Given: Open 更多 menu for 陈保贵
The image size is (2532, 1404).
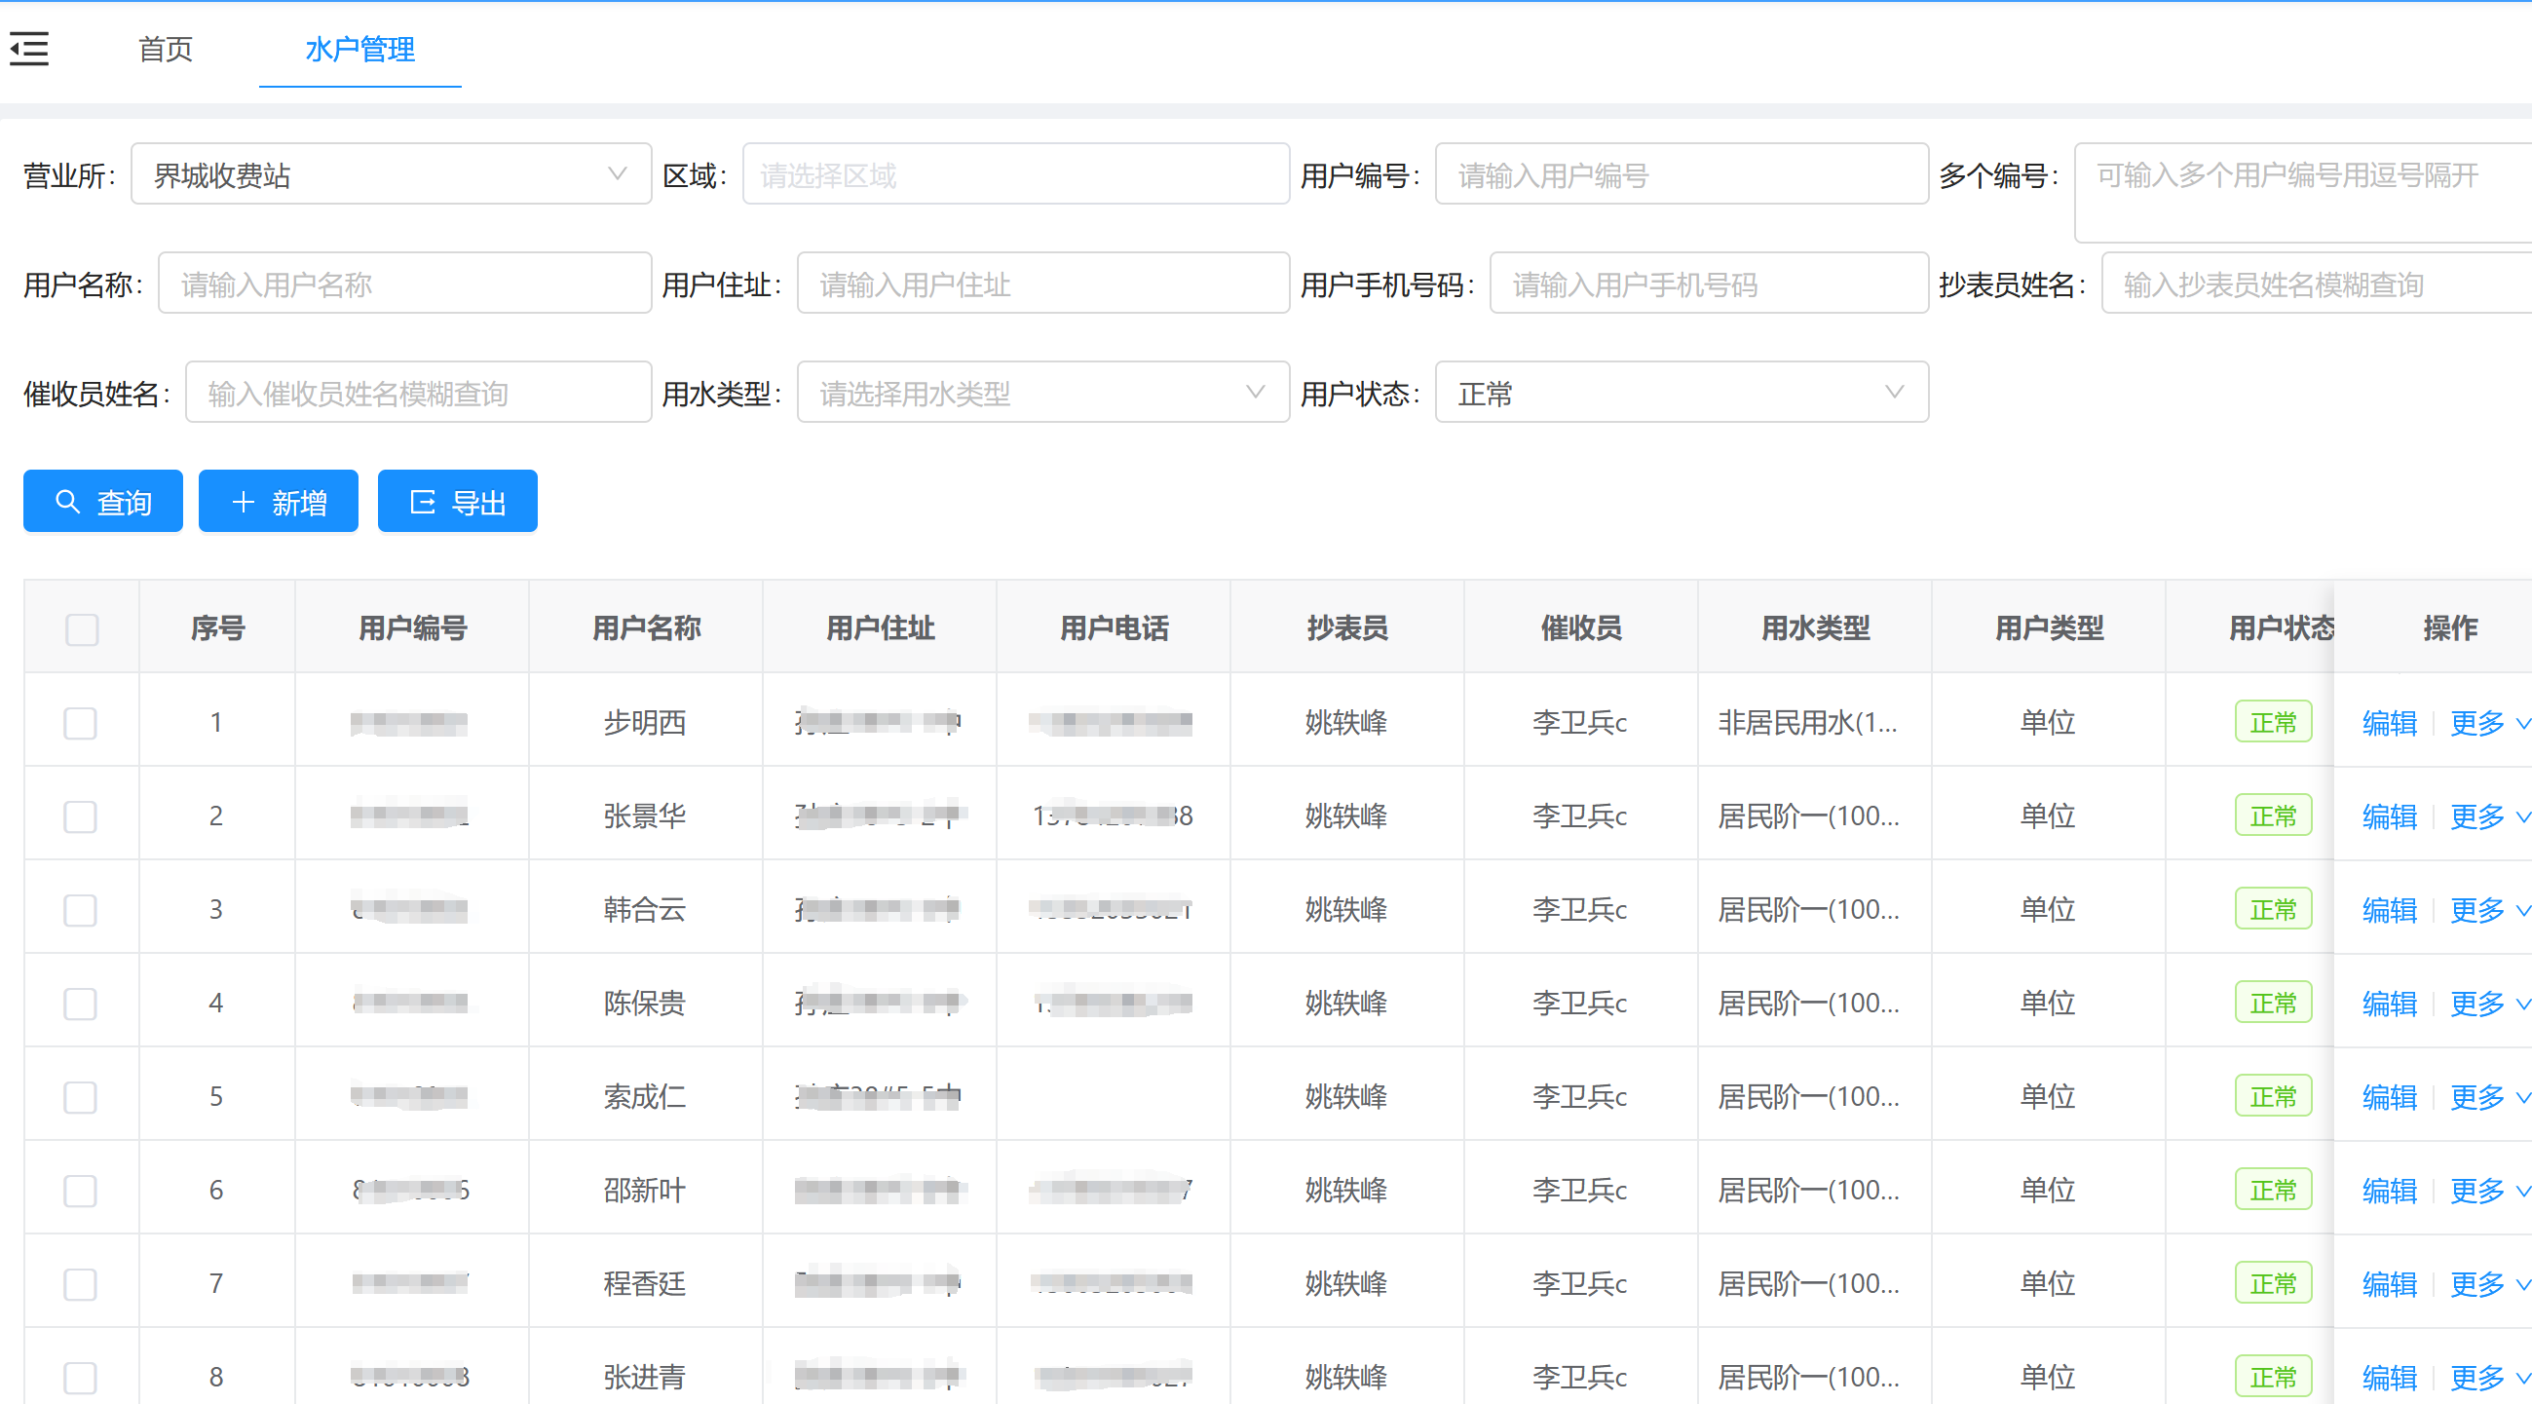Looking at the screenshot, I should (2489, 1002).
